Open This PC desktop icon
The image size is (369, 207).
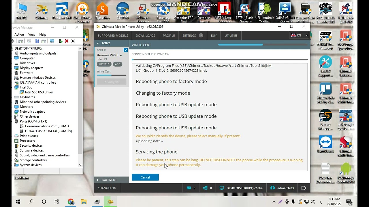21,11
